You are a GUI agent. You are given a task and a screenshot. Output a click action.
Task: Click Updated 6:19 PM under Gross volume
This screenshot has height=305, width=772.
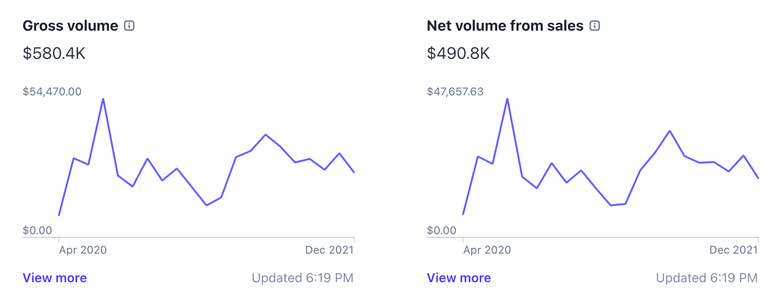tap(302, 278)
